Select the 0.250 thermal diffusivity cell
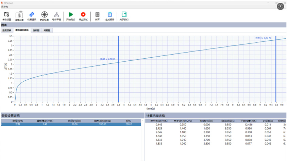 pos(183,125)
